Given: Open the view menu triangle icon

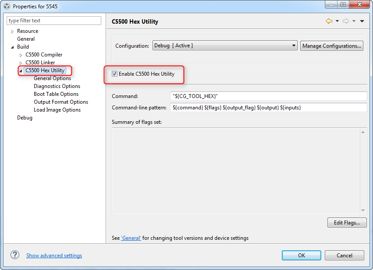Looking at the screenshot, I should tap(362, 21).
